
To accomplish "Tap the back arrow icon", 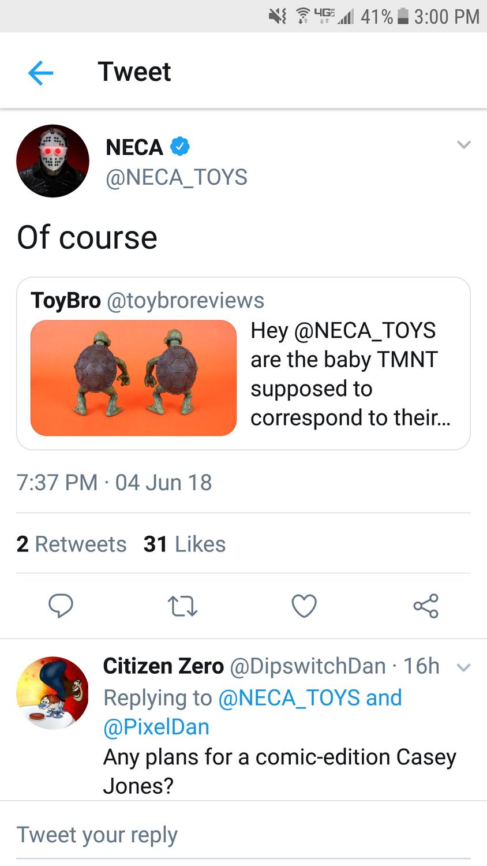I will click(x=40, y=73).
